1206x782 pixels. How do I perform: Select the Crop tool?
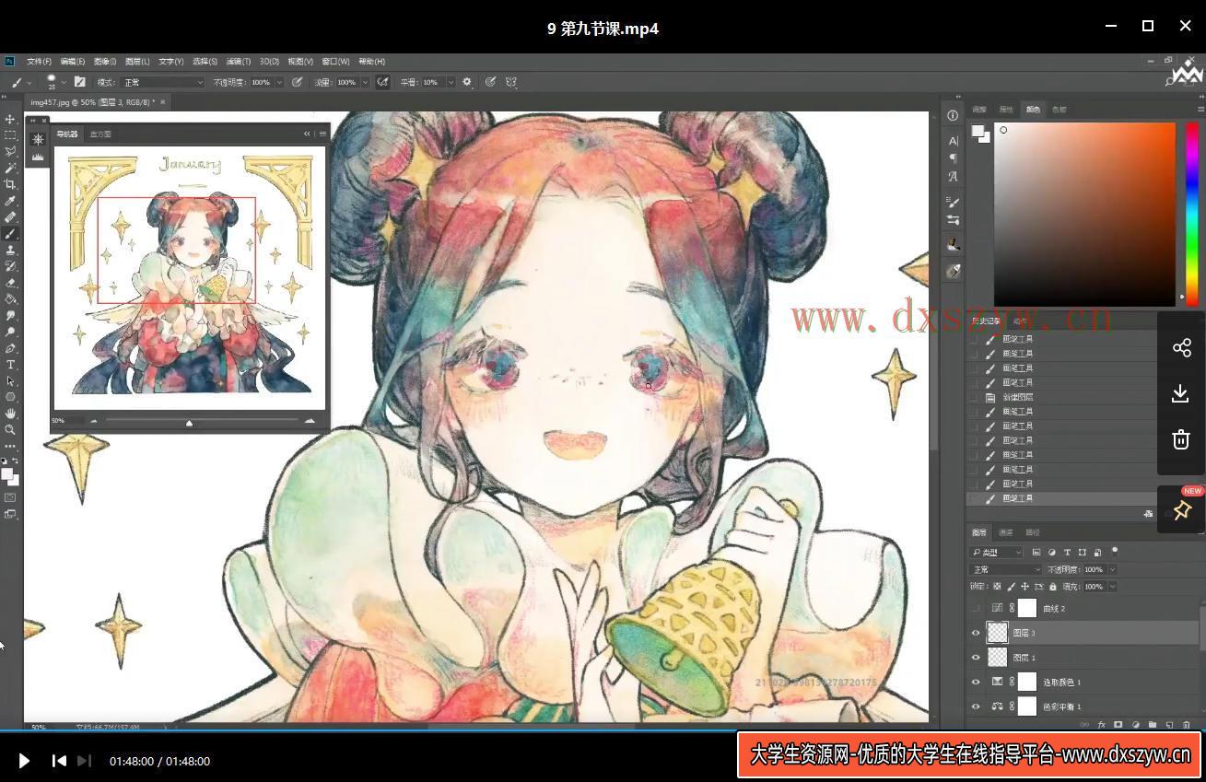point(10,184)
